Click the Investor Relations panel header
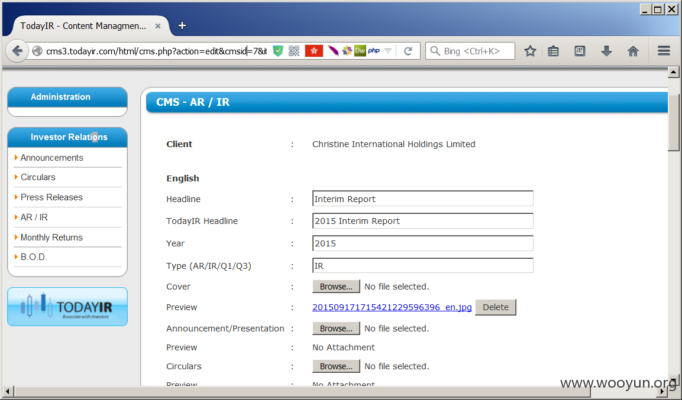682x400 pixels. point(67,137)
